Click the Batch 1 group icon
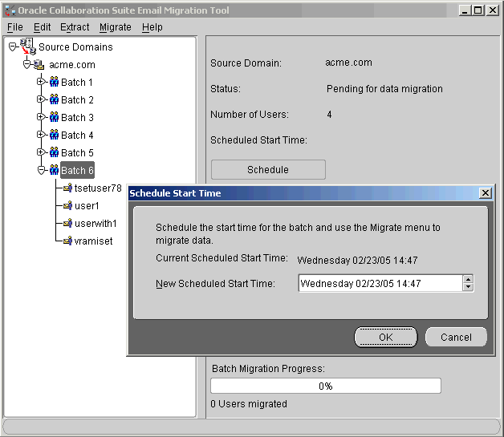 coord(54,82)
